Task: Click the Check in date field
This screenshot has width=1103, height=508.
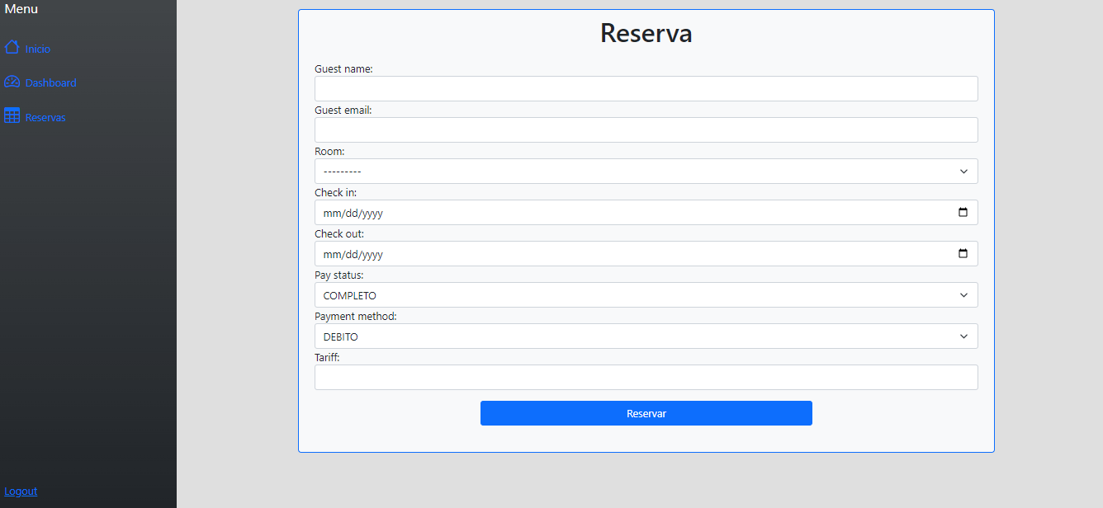Action: (x=578, y=212)
